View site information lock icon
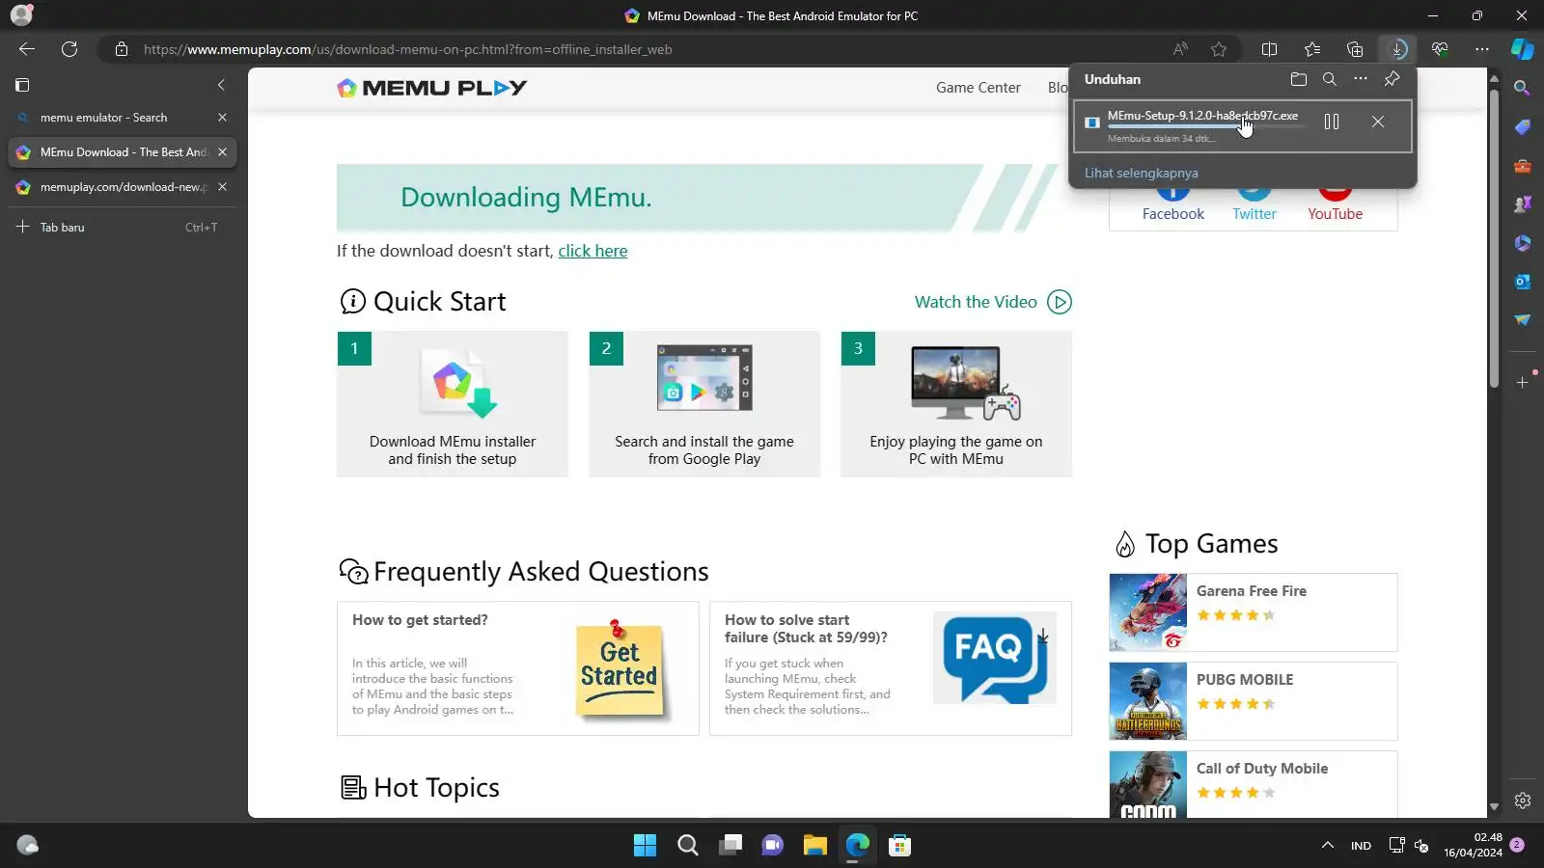Viewport: 1544px width, 868px height. pyautogui.click(x=122, y=49)
